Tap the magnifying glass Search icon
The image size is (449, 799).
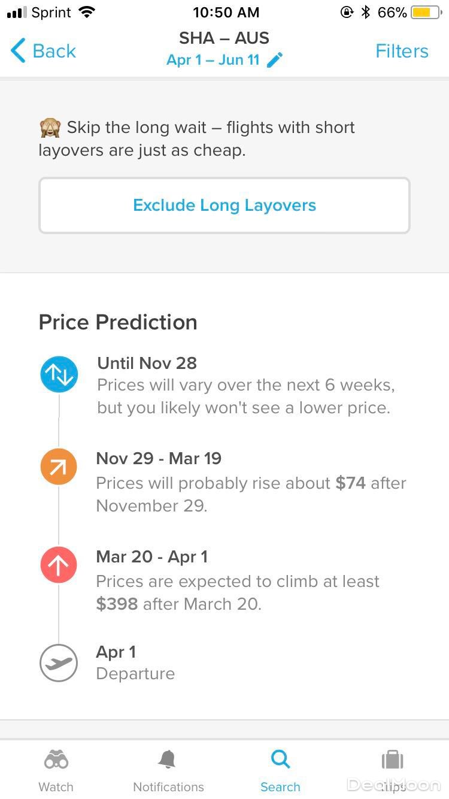(x=280, y=760)
